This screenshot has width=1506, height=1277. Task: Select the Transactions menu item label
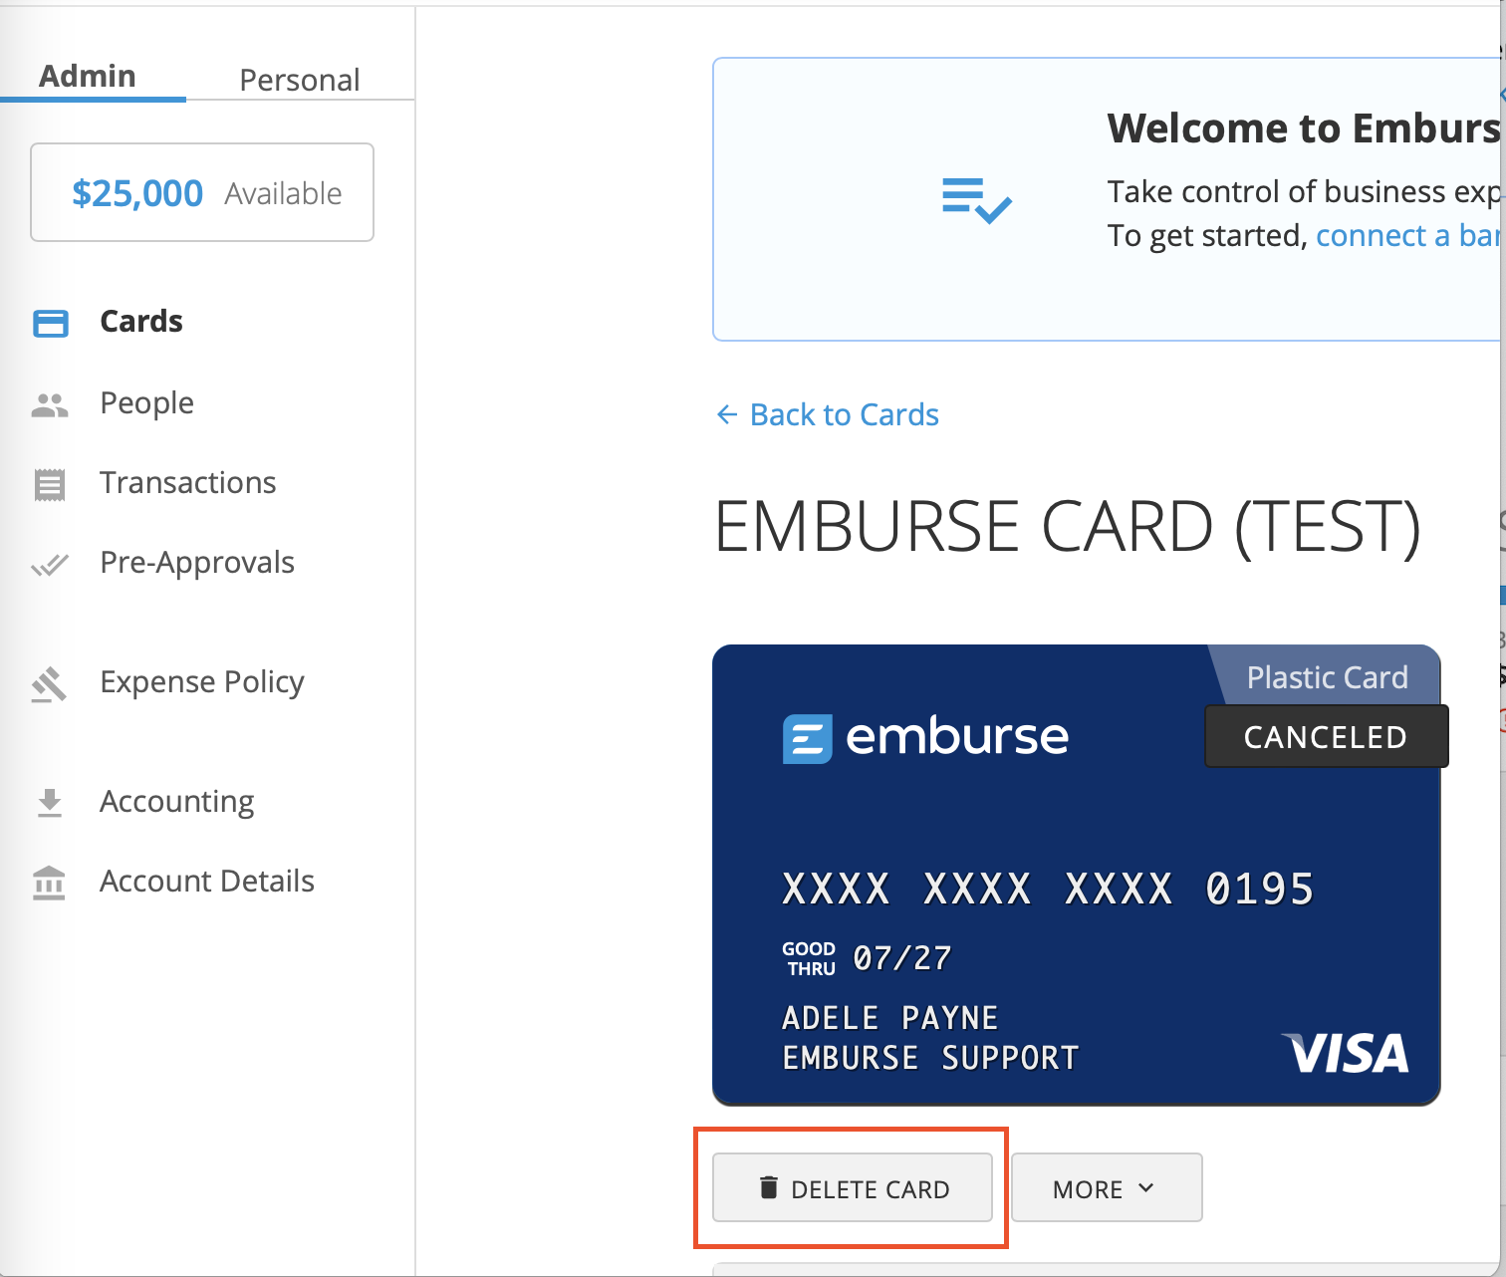click(188, 483)
